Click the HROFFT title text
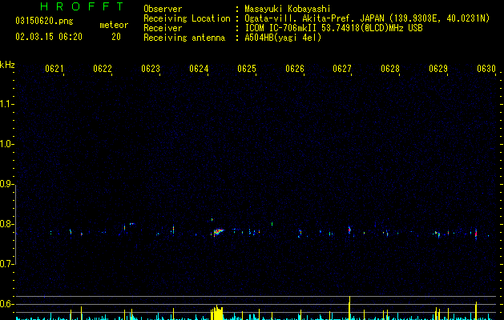Image resolution: width=504 pixels, height=320 pixels. tap(82, 6)
